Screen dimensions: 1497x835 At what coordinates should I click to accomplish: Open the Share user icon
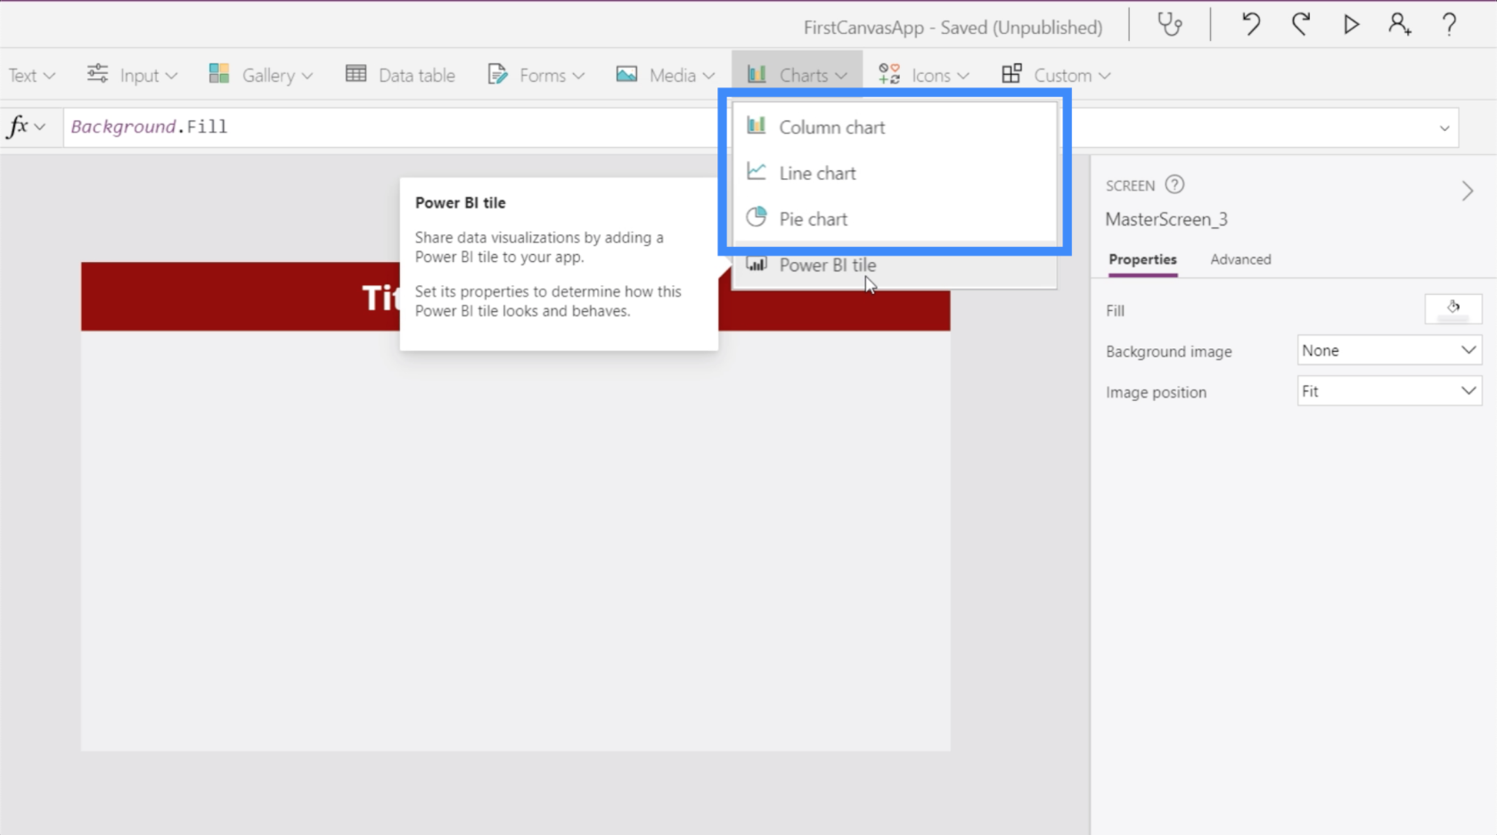pos(1400,25)
